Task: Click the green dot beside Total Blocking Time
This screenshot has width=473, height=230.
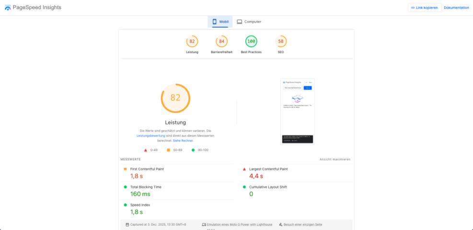Action: pos(125,187)
